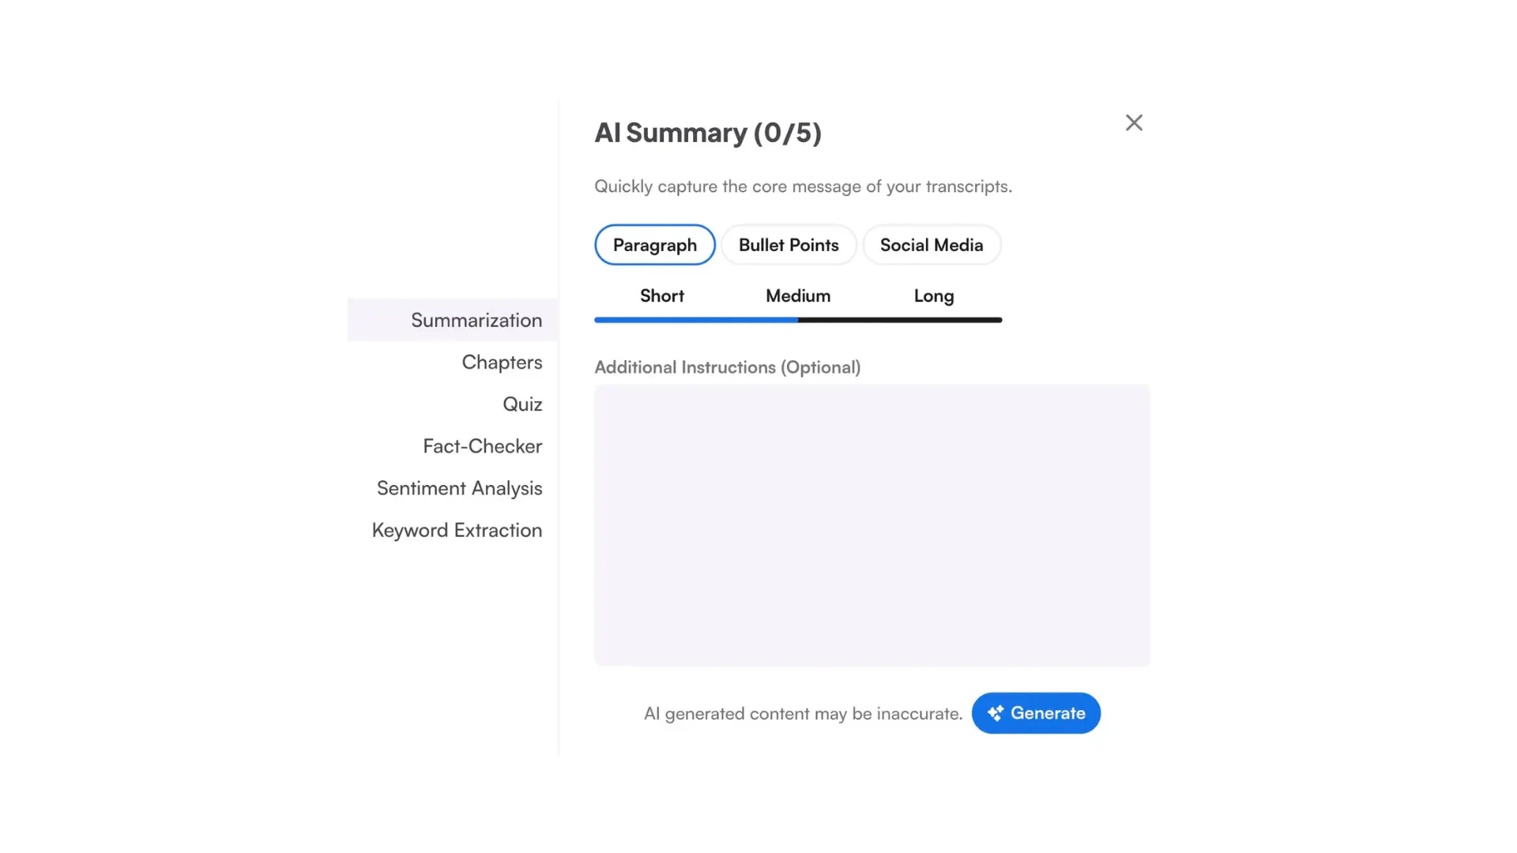Image resolution: width=1517 pixels, height=853 pixels.
Task: Open Sentiment Analysis
Action: coord(459,488)
